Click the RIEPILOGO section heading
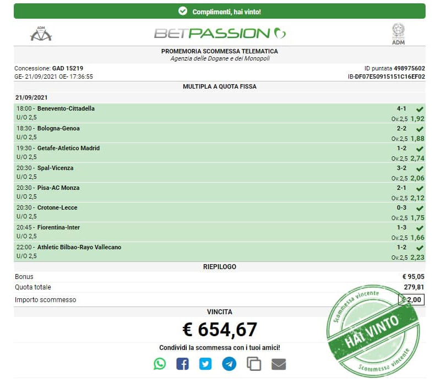The image size is (441, 383). click(x=220, y=267)
